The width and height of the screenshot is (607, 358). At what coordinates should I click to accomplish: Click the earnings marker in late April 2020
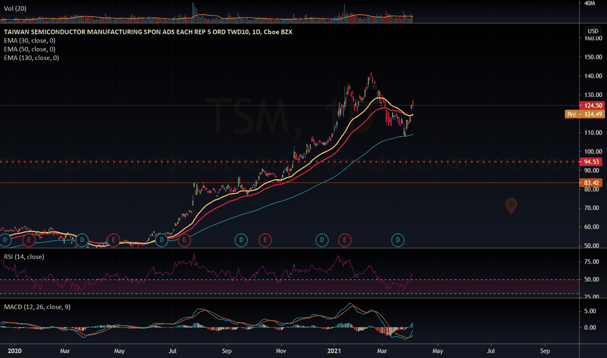[113, 240]
